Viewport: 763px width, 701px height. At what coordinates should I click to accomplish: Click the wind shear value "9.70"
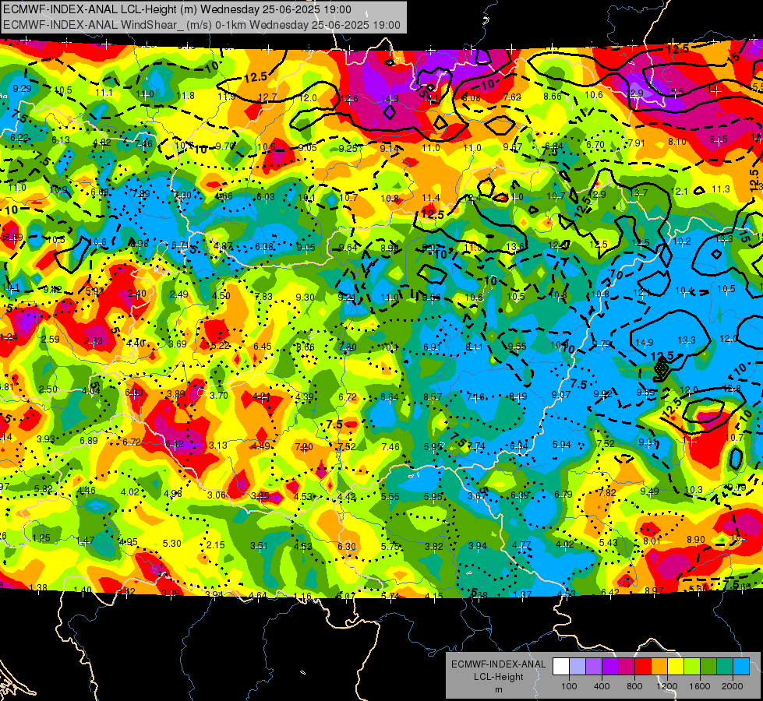(x=224, y=146)
